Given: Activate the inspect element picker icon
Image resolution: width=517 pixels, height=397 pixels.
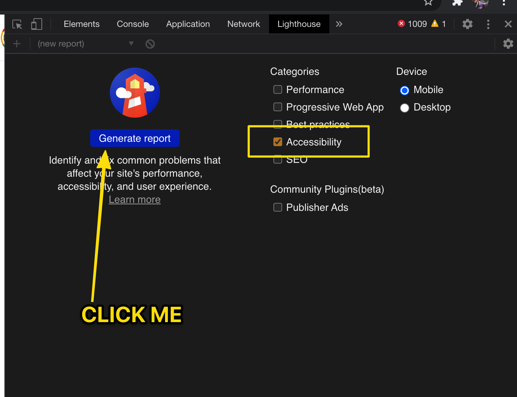Looking at the screenshot, I should pyautogui.click(x=17, y=24).
